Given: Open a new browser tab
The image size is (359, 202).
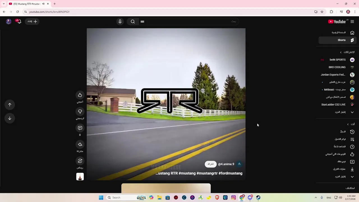Looking at the screenshot, I should [x=54, y=4].
